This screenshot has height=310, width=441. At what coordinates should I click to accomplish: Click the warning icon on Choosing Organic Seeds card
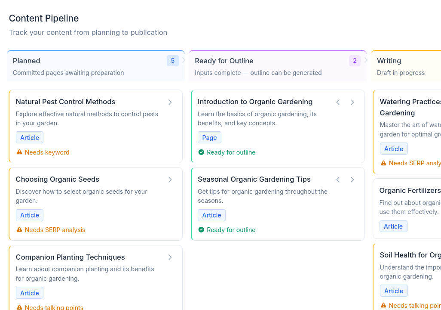click(19, 229)
